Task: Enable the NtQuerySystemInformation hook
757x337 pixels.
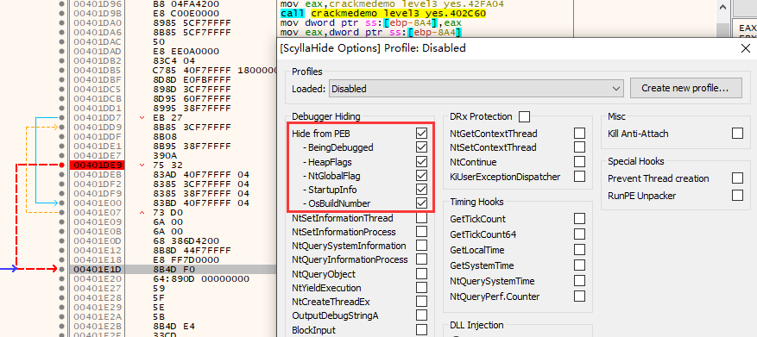Action: [421, 246]
